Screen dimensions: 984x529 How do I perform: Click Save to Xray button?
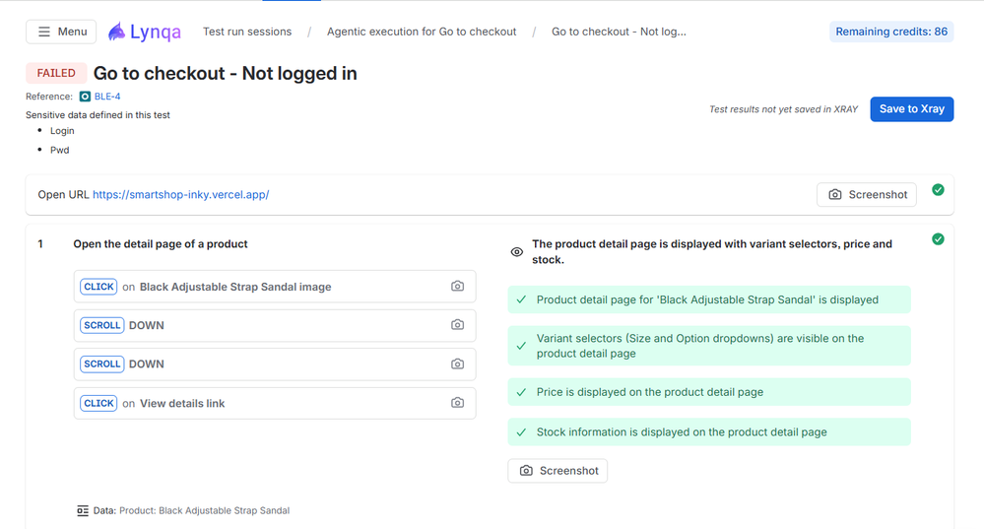[x=911, y=108]
